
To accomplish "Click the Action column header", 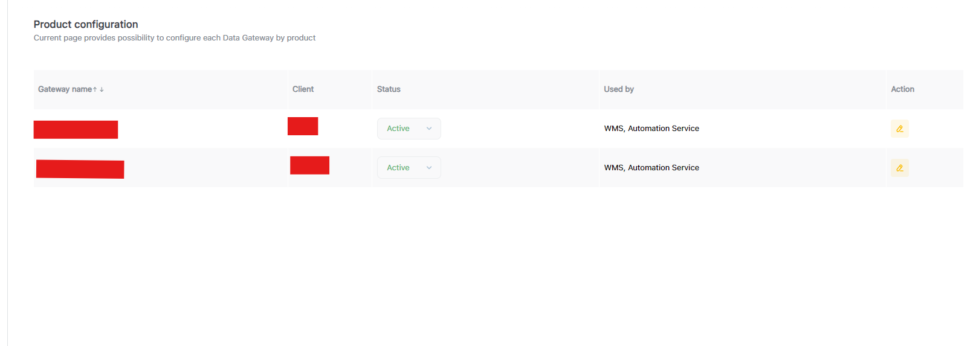I will coord(902,89).
